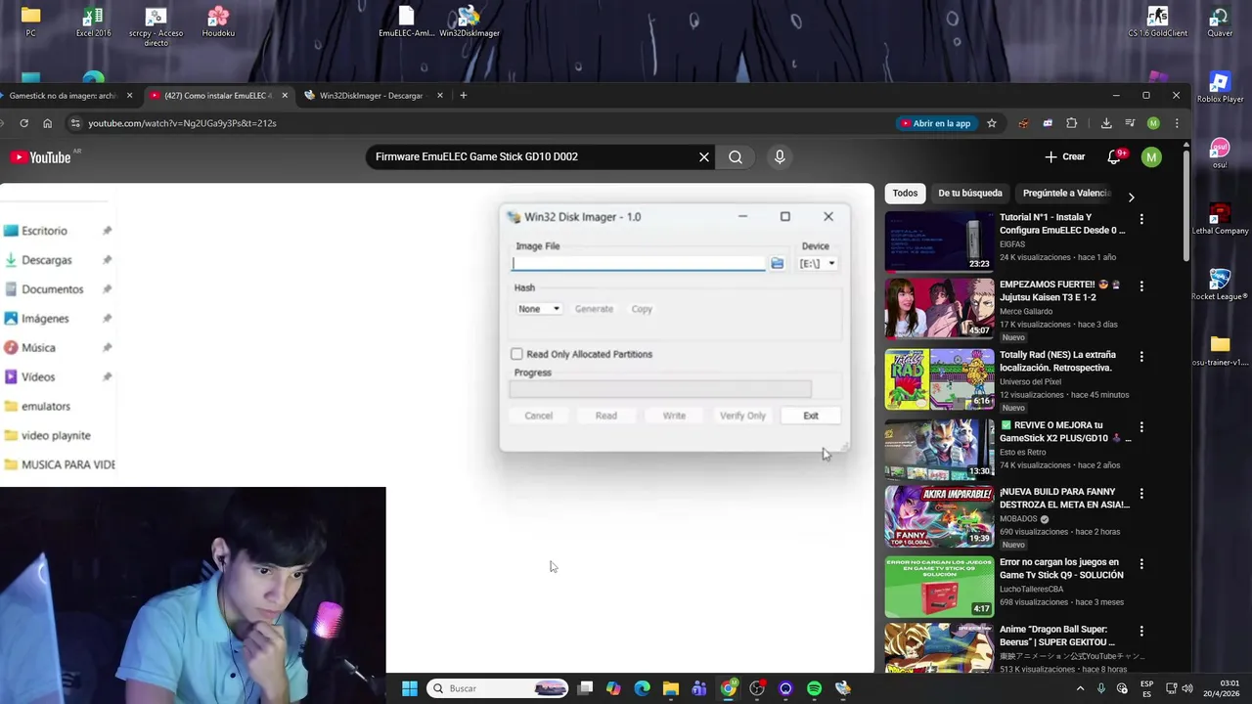Click the Cancel button in Disk Imager

point(538,416)
